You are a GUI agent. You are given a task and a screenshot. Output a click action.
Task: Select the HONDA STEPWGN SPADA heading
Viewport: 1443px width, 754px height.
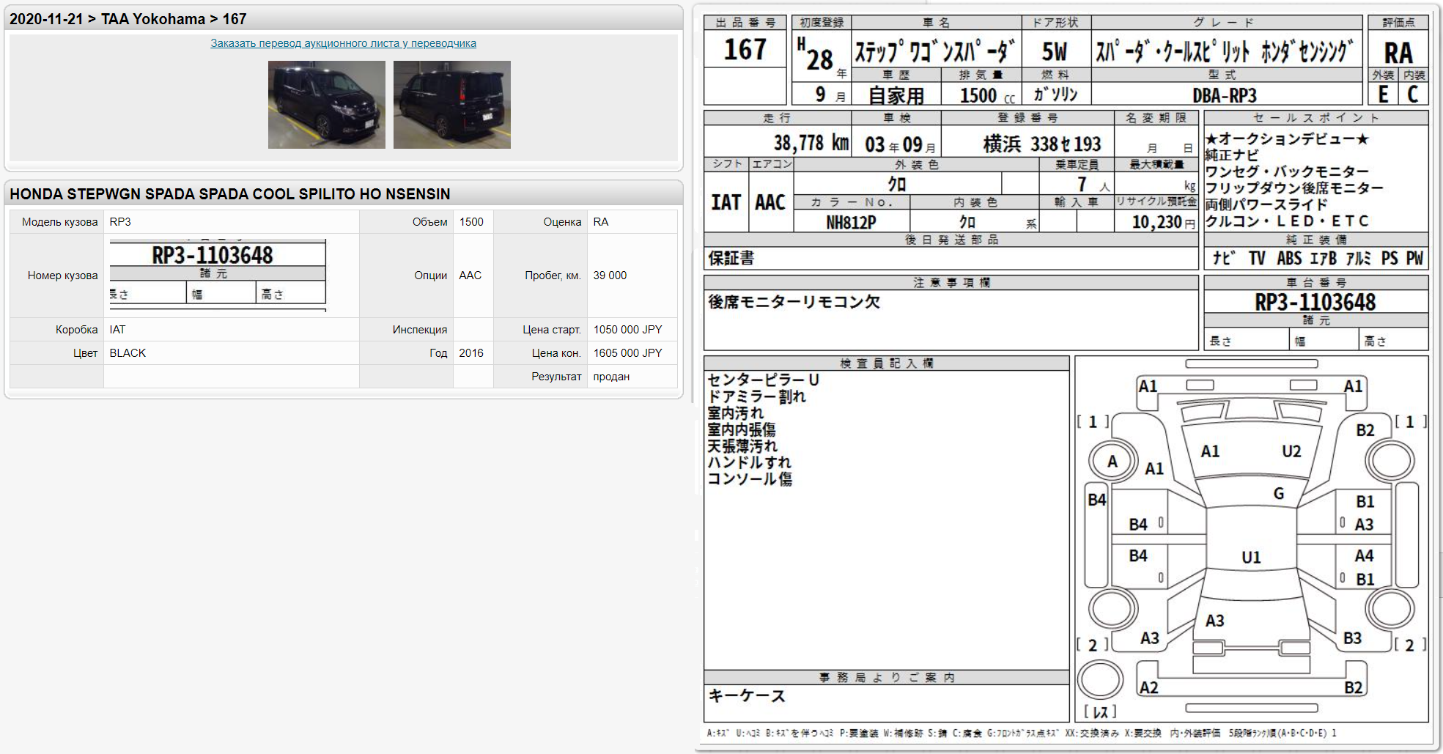pyautogui.click(x=229, y=194)
